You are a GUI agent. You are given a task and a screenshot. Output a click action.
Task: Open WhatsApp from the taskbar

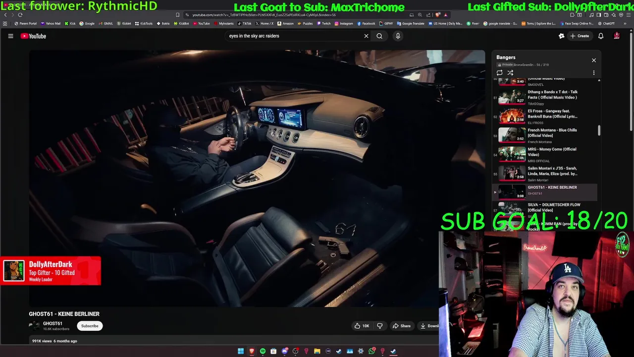[371, 351]
